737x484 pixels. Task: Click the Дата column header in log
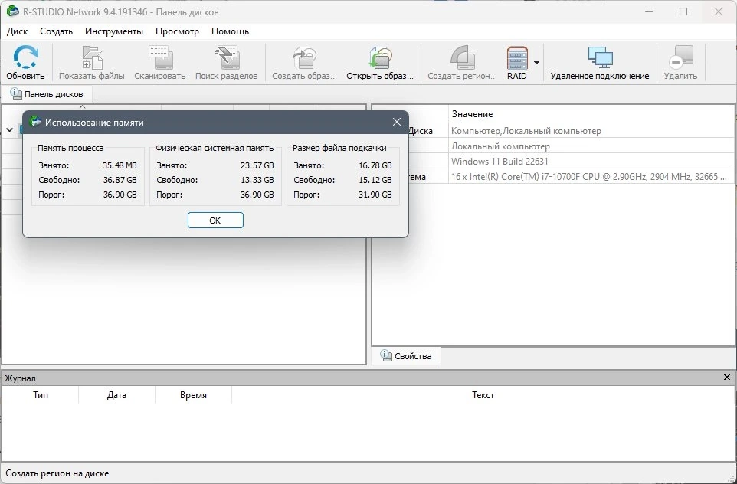[x=116, y=395]
